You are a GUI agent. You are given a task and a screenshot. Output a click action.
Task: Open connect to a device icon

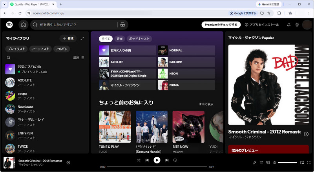click(x=268, y=163)
